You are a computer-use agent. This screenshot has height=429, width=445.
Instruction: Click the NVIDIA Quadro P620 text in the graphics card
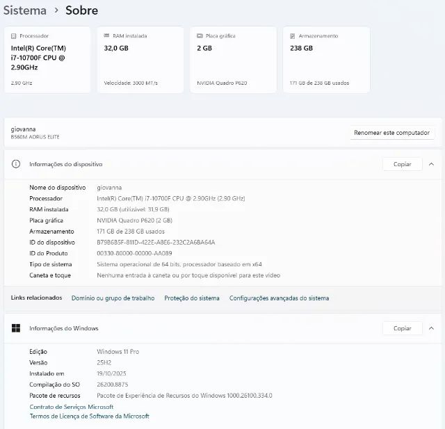(x=222, y=83)
